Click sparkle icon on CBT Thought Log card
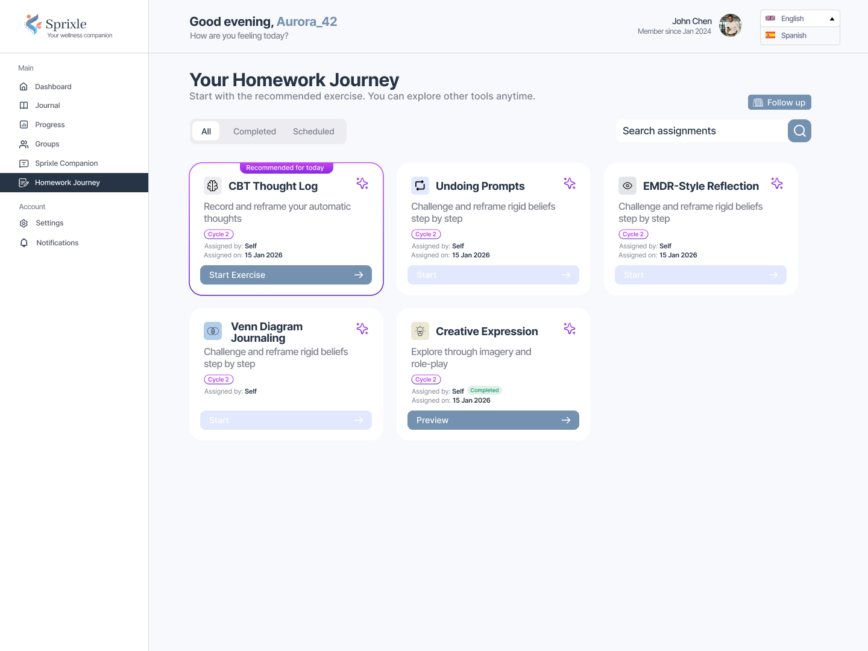This screenshot has width=868, height=651. point(362,183)
